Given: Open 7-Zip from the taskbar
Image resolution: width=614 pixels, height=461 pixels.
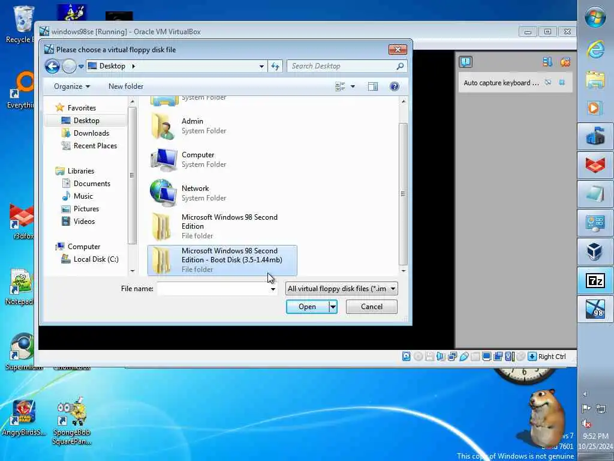Looking at the screenshot, I should 595,281.
